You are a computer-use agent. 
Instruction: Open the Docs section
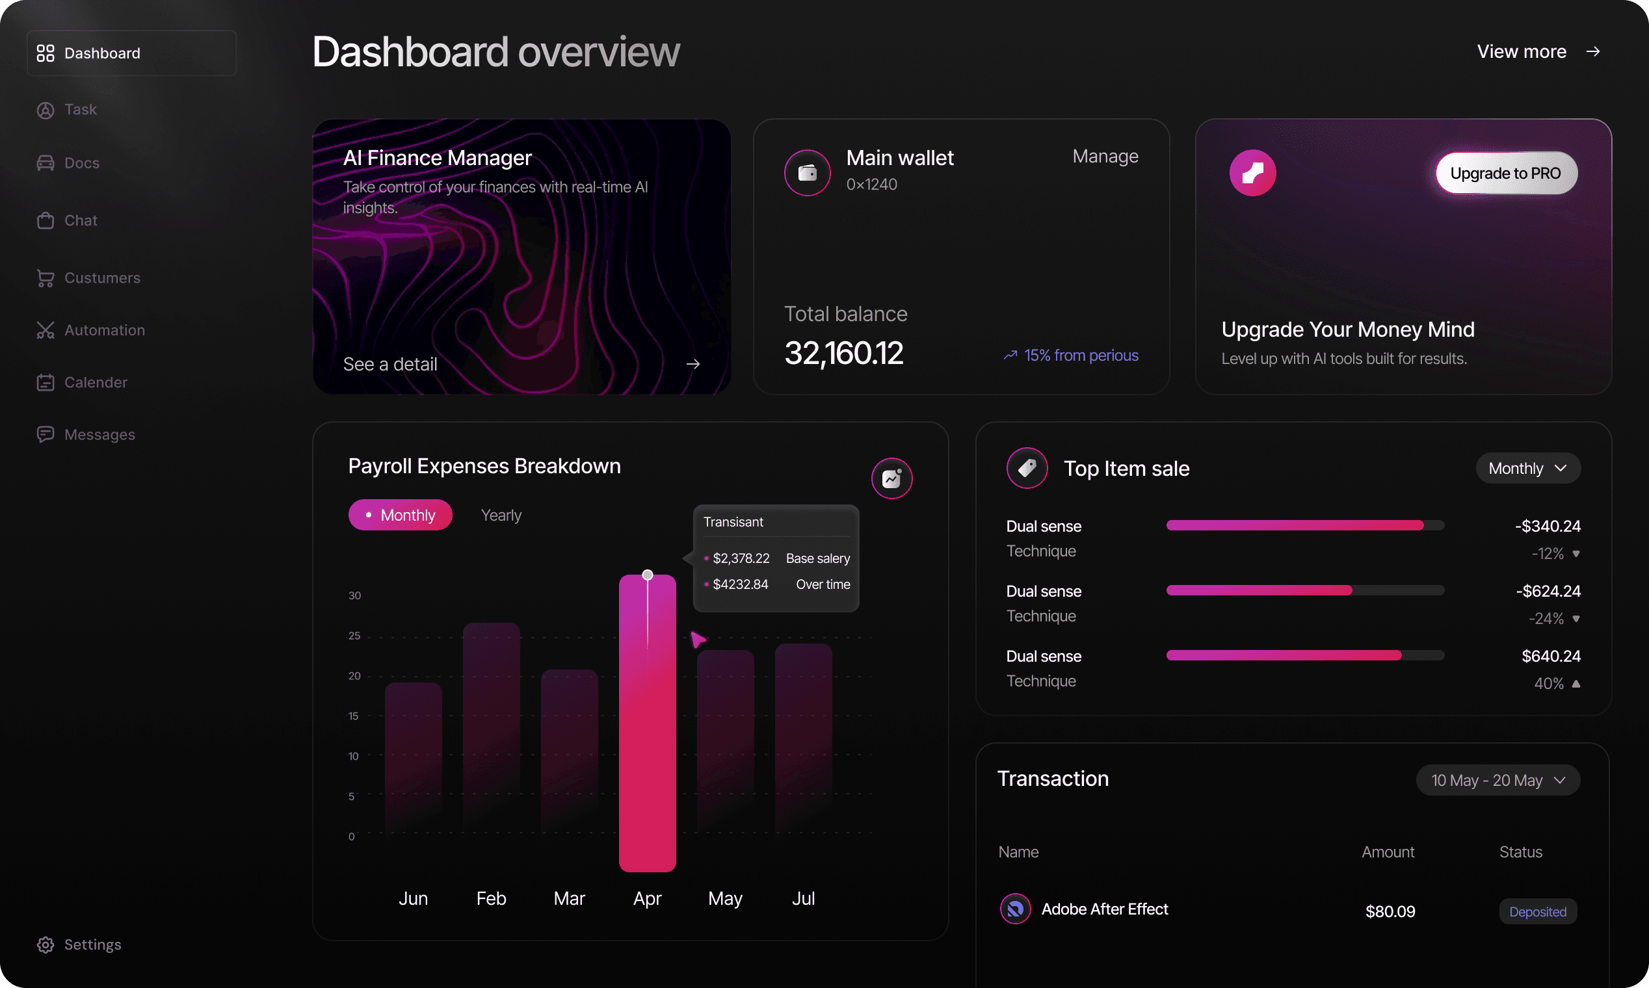tap(45, 162)
